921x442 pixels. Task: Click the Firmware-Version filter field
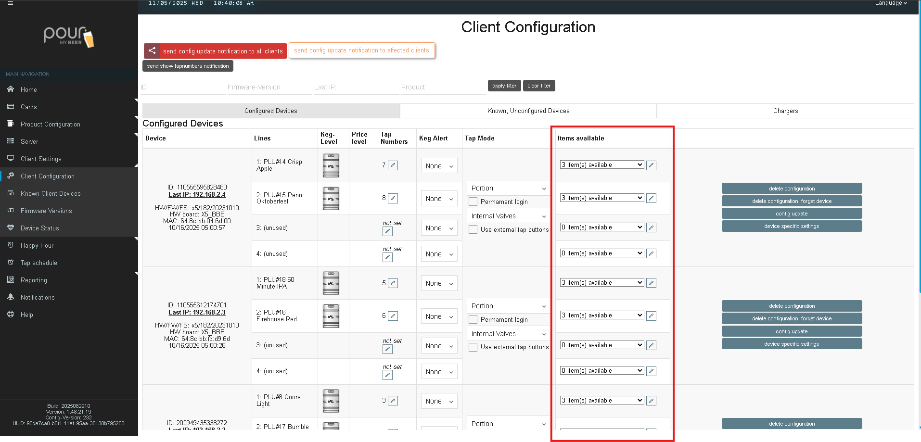[269, 87]
